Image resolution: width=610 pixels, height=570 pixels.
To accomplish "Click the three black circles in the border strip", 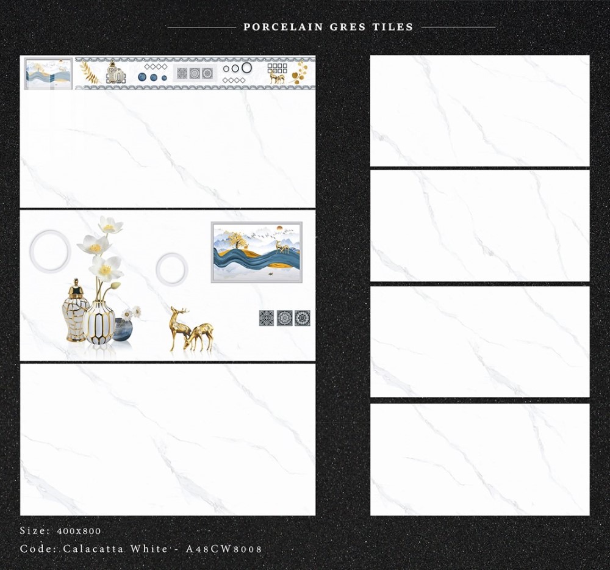I will [237, 68].
